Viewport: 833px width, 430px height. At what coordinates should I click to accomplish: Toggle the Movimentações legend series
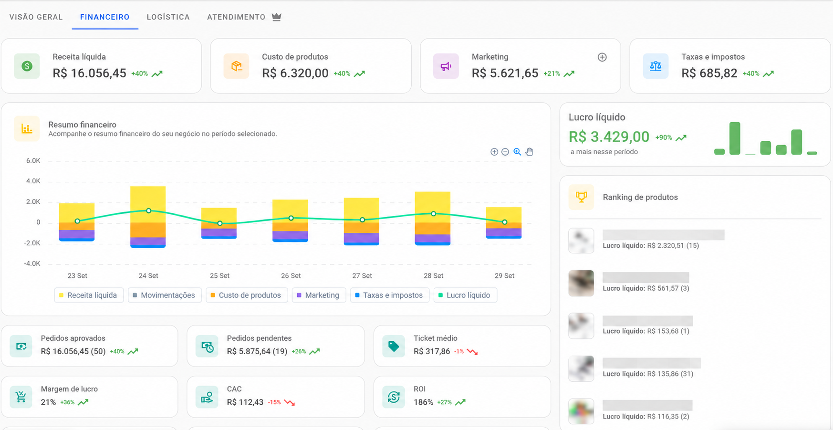165,295
